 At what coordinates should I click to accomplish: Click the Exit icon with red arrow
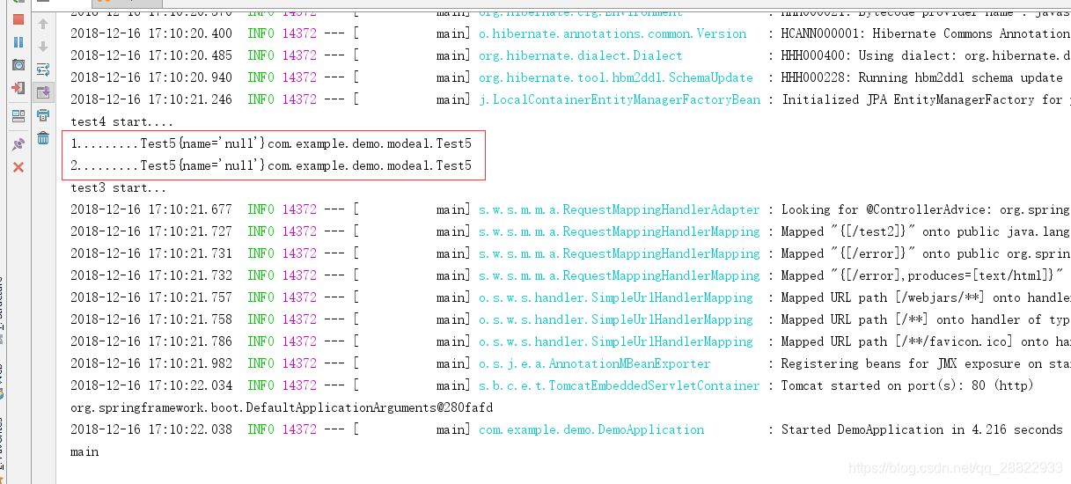pos(18,88)
